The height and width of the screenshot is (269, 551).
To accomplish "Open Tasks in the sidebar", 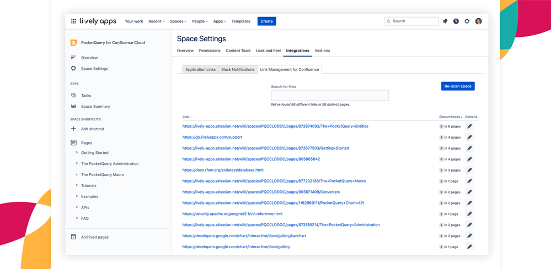I will tap(86, 95).
